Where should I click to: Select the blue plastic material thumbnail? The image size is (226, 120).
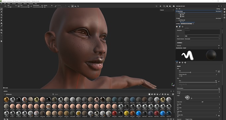click(139, 113)
